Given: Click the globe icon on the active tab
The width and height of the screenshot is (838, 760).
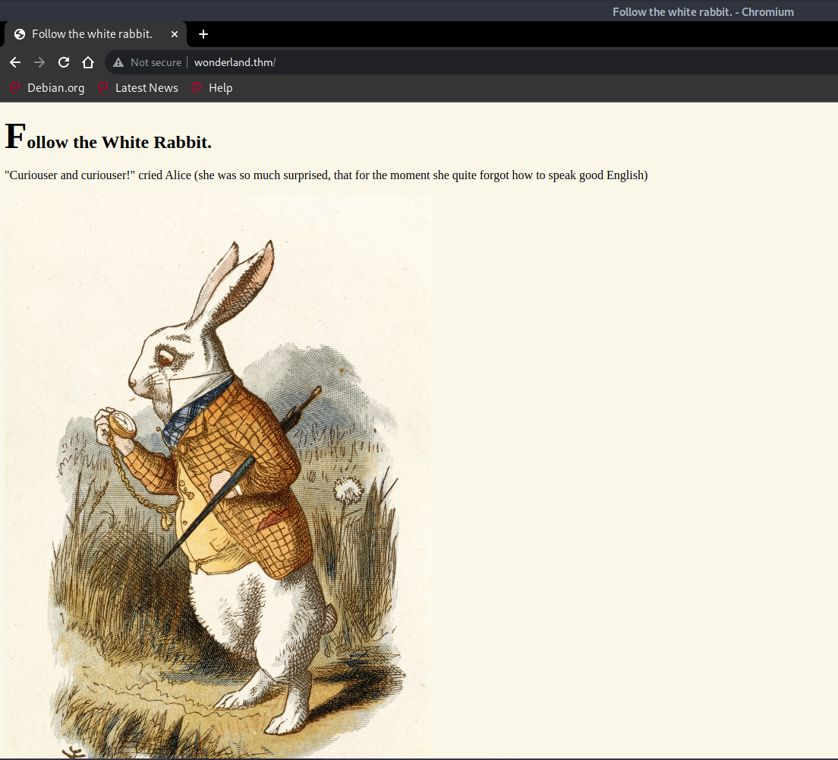Looking at the screenshot, I should coord(20,33).
